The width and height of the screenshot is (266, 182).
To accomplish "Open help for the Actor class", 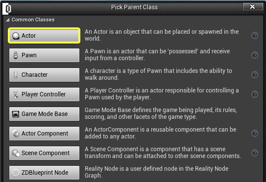I will pos(255,36).
